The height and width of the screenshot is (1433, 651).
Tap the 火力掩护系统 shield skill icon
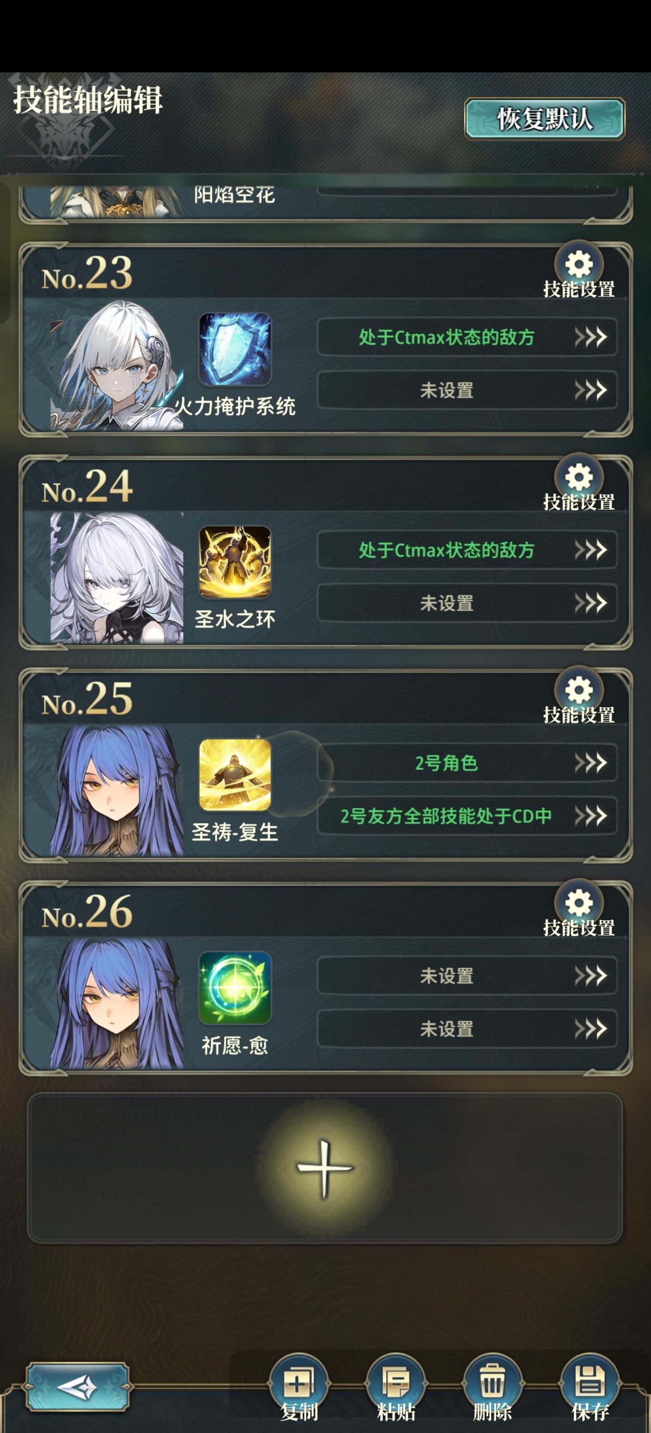pos(235,349)
